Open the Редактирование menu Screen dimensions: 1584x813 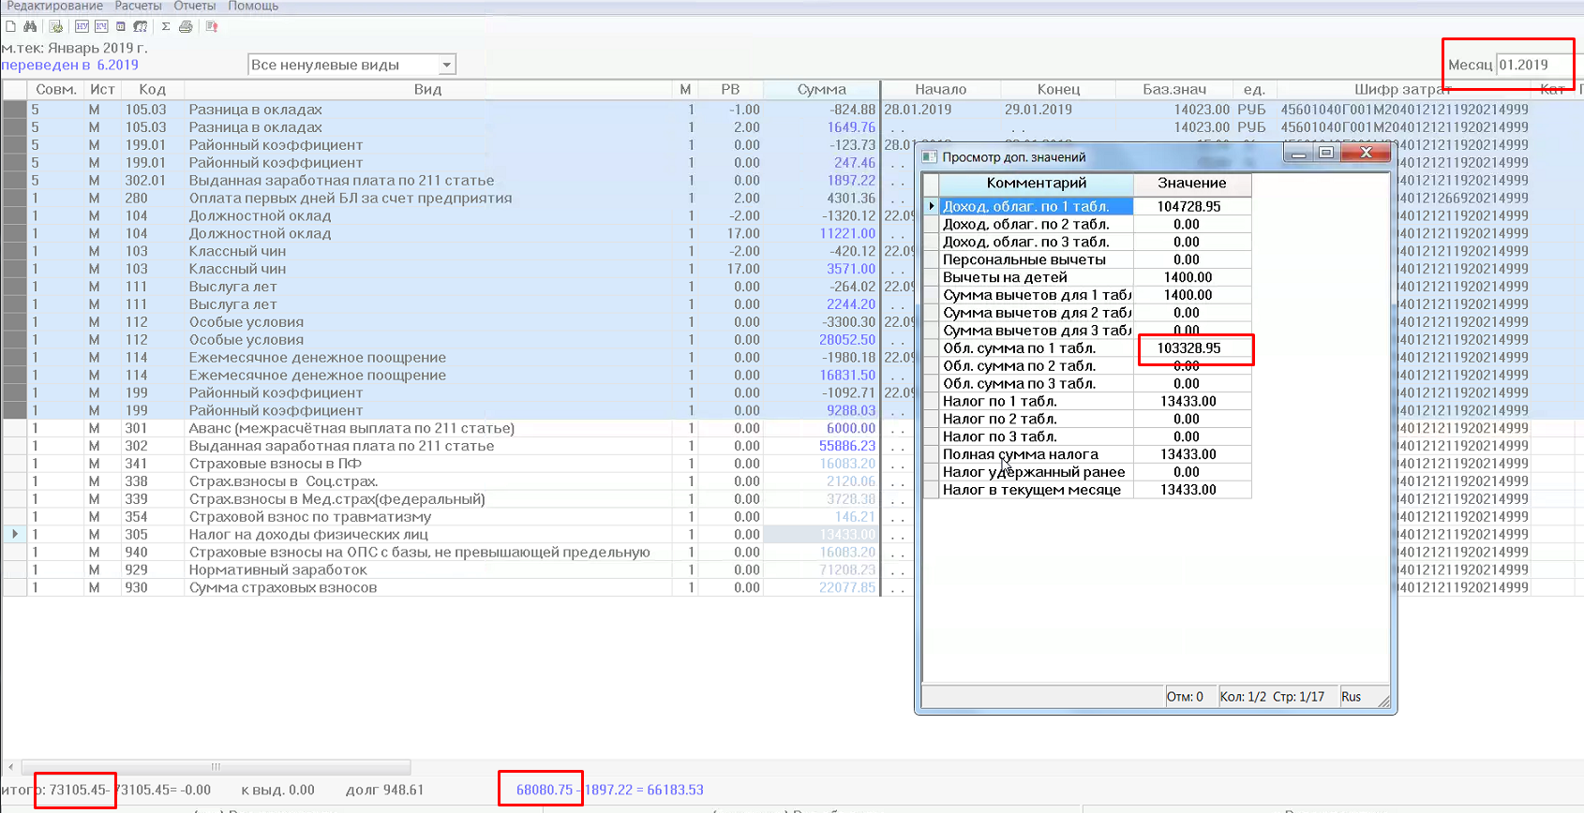point(55,6)
